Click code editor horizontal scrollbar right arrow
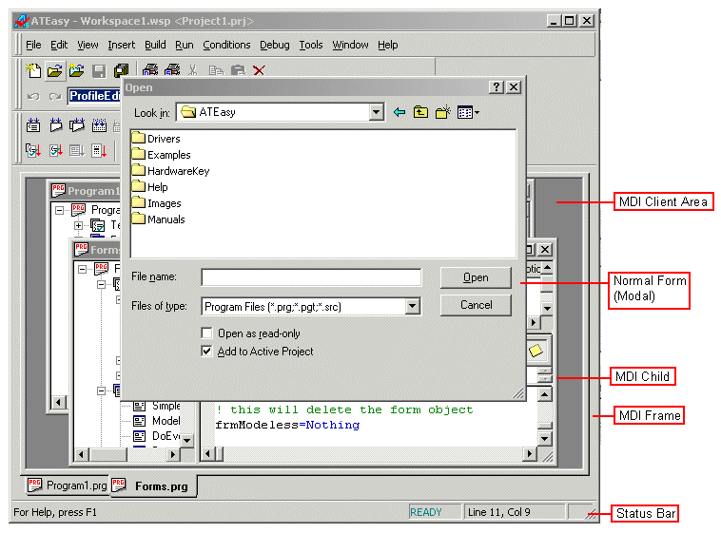This screenshot has height=533, width=721. tap(530, 454)
